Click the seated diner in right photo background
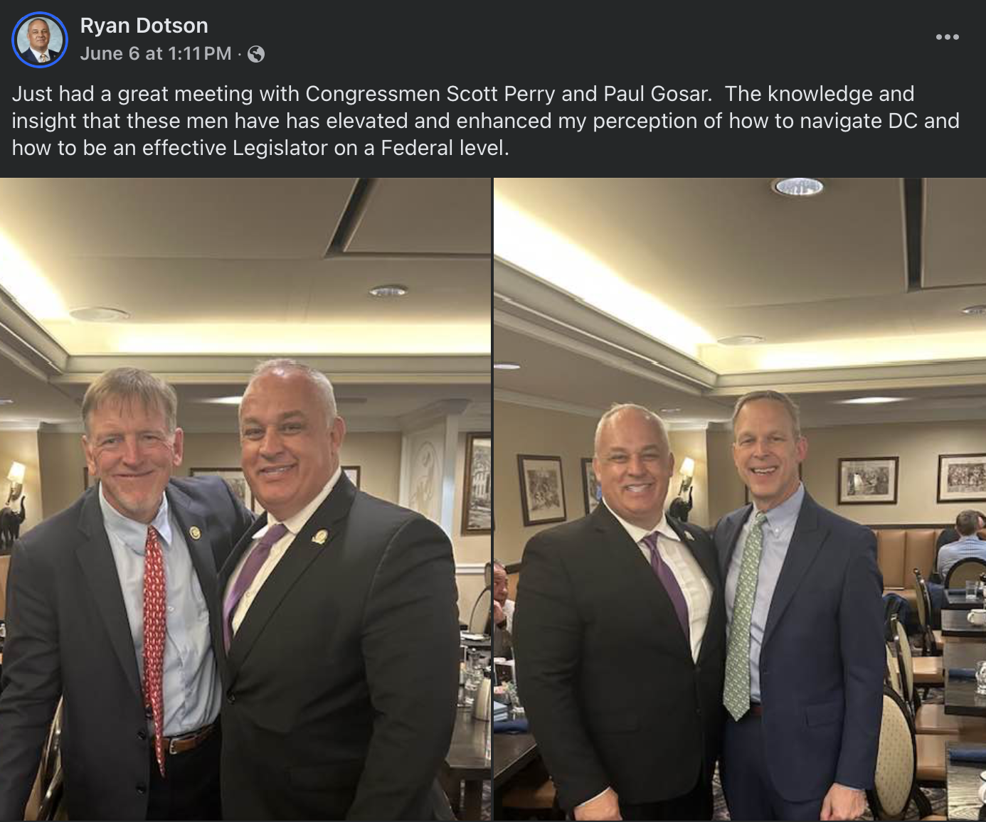 click(962, 544)
